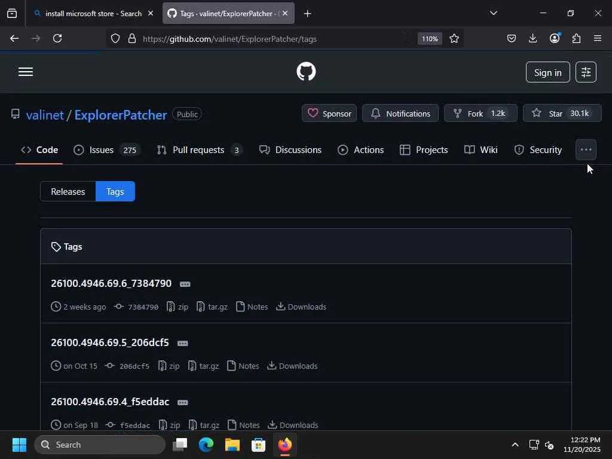Download zip for tag 26100.4946.69.6_7384790
Image resolution: width=612 pixels, height=459 pixels.
(x=178, y=307)
